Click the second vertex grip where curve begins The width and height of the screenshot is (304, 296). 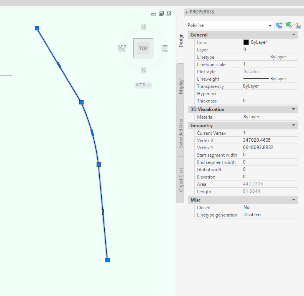(81, 102)
